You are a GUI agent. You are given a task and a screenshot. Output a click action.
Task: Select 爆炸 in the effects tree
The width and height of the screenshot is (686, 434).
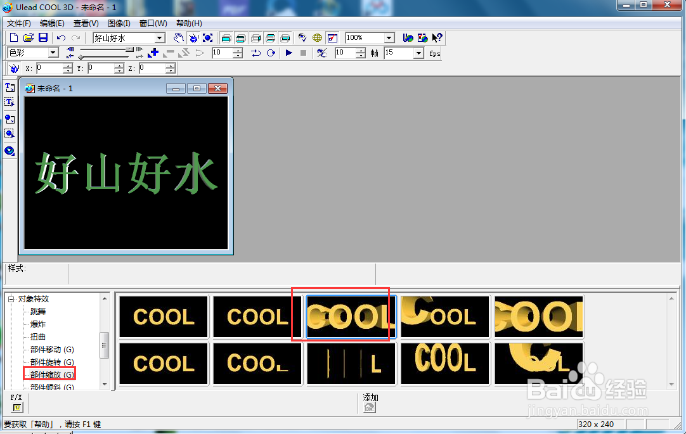(38, 324)
